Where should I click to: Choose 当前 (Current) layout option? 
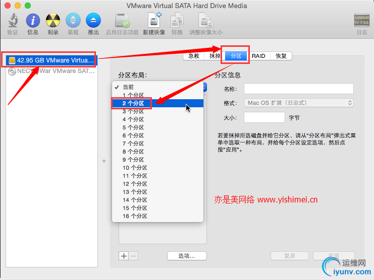157,87
